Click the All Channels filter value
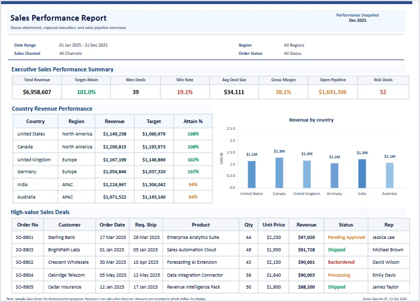 pos(70,53)
